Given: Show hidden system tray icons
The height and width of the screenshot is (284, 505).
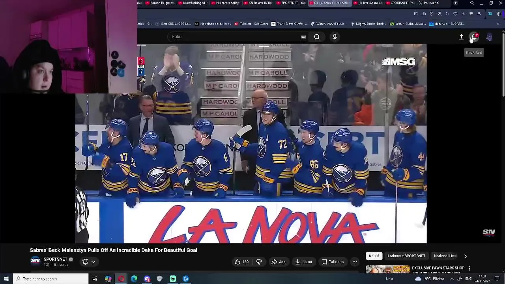Looking at the screenshot, I should (452, 279).
